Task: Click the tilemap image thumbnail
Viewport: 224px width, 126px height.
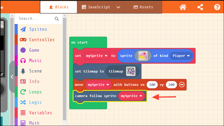Action: point(131,71)
